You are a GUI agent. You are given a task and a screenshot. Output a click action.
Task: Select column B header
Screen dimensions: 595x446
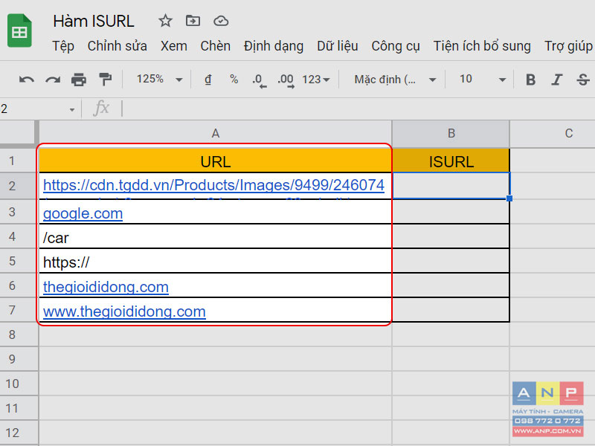point(451,134)
